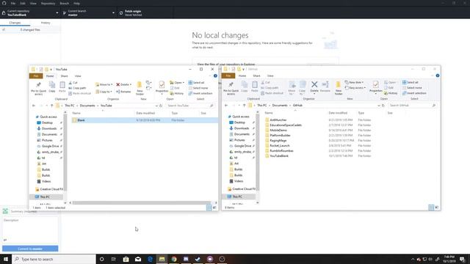Open View tab in GitHub window
This screenshot has width=470, height=264.
click(270, 76)
